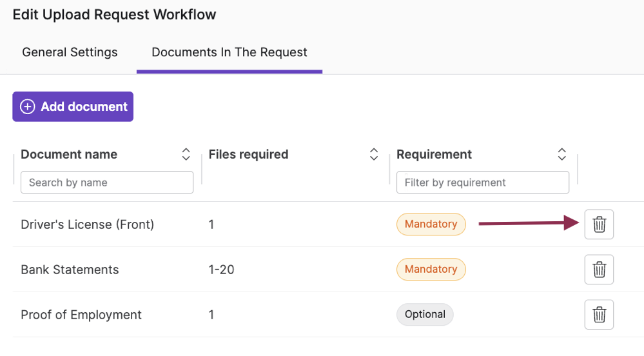Delete the Driver's License (Front) document
The image size is (644, 356).
(599, 224)
